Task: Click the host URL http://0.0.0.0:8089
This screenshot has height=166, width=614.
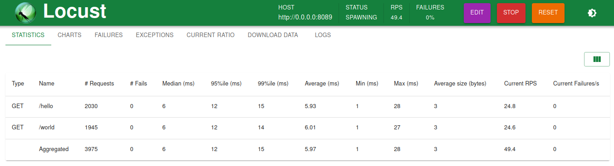Action: click(305, 18)
